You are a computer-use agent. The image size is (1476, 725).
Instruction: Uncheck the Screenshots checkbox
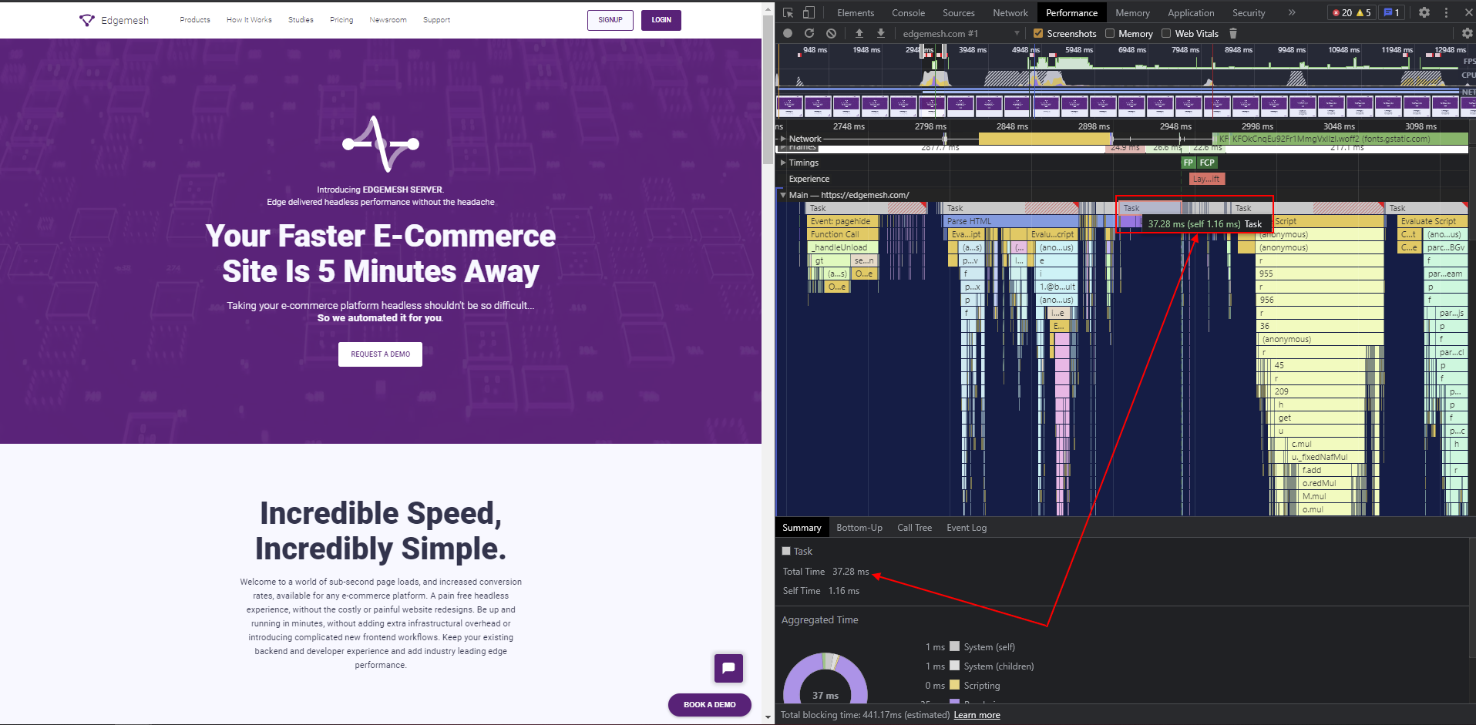[1038, 33]
